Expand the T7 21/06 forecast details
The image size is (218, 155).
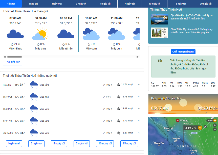click(139, 121)
